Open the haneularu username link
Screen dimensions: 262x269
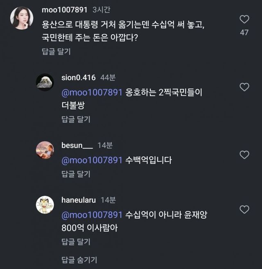[x=78, y=200]
